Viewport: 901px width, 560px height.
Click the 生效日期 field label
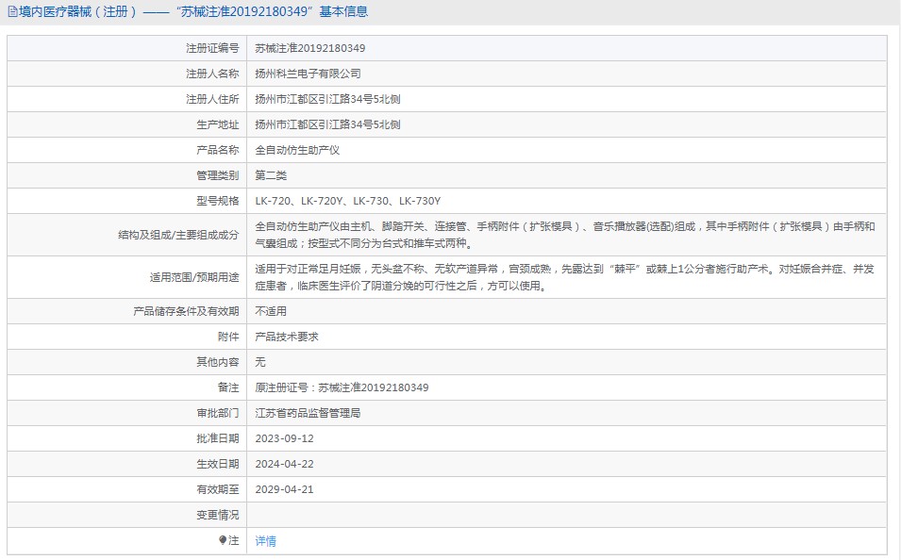(217, 464)
